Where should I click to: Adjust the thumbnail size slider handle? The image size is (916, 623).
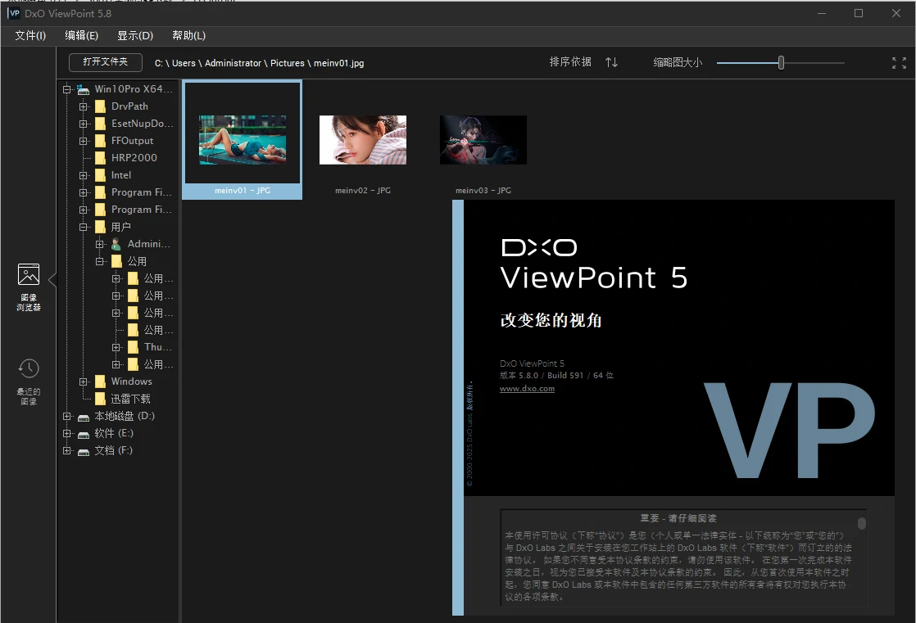(x=781, y=63)
